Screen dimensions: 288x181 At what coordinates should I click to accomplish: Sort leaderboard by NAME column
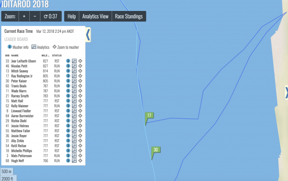(x=15, y=55)
